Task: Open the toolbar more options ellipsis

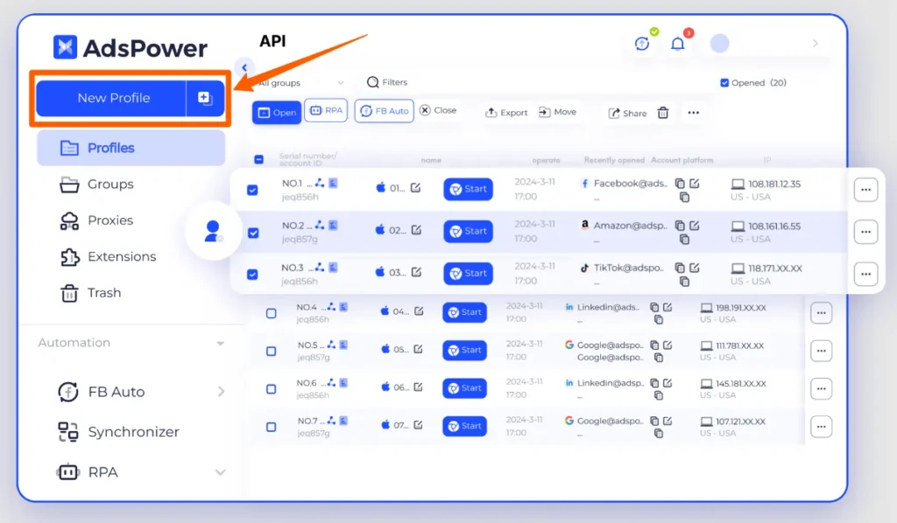Action: click(x=694, y=113)
